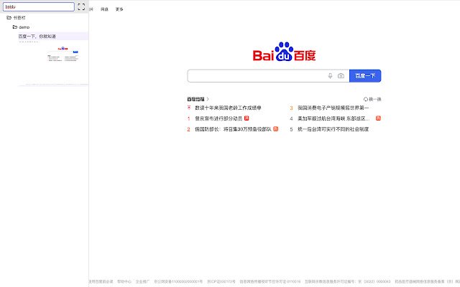Click the 帮助中心 footer link

[124, 281]
